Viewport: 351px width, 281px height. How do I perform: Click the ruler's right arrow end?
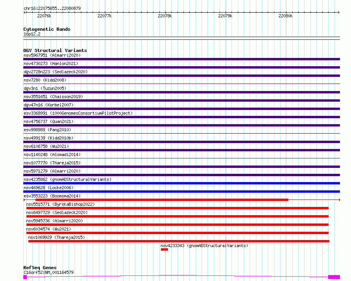pyautogui.click(x=338, y=13)
